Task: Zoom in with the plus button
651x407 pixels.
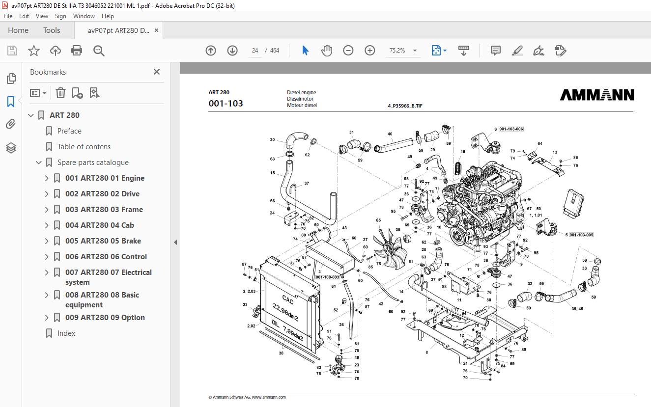Action: pos(370,51)
